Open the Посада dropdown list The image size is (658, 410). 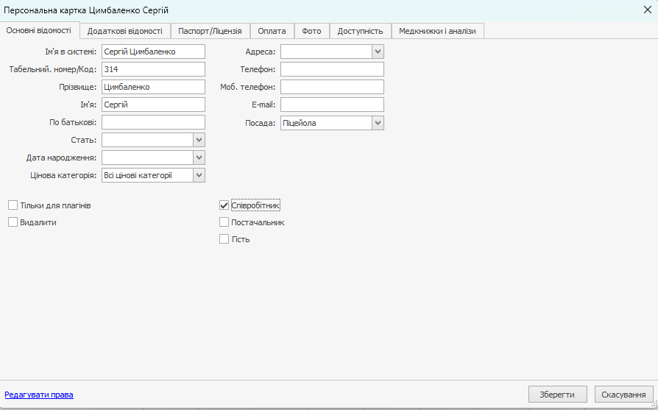click(x=378, y=123)
